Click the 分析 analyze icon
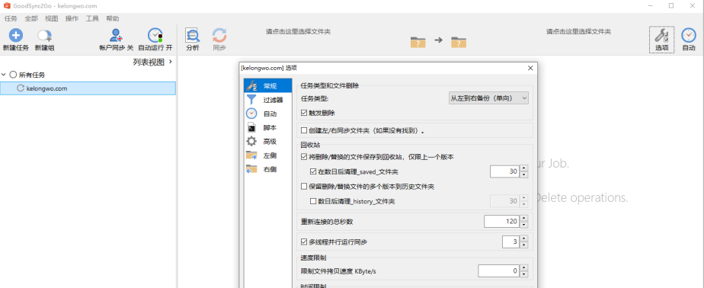 (x=193, y=36)
